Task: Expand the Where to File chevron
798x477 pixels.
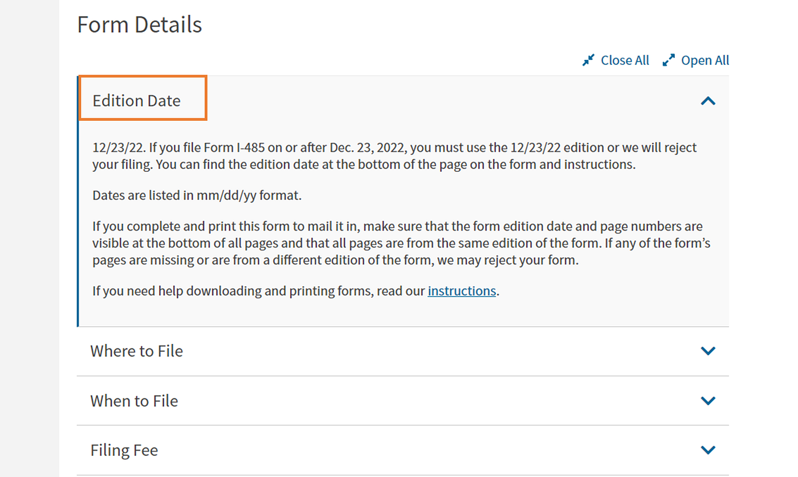Action: pos(708,351)
